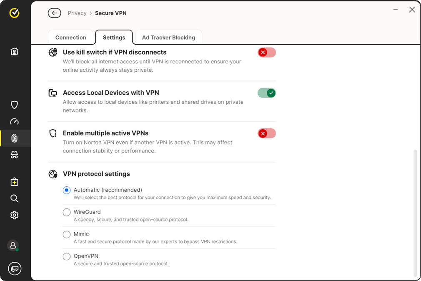Enable multiple active VPNs toggle
421x281 pixels.
pyautogui.click(x=267, y=133)
